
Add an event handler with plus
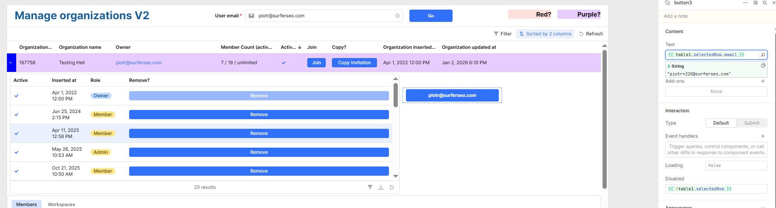[x=763, y=136]
